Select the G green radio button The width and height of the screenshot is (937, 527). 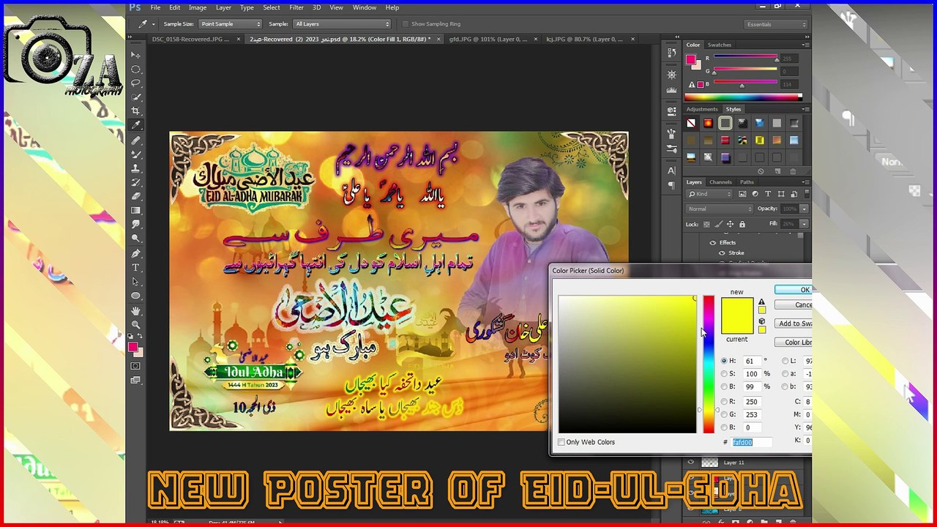coord(724,415)
